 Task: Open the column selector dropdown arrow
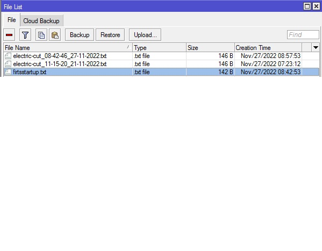click(316, 48)
